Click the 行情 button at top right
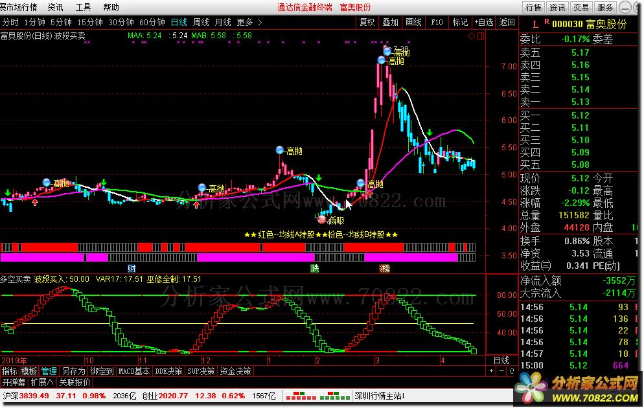This screenshot has height=408, width=644. pyautogui.click(x=533, y=7)
